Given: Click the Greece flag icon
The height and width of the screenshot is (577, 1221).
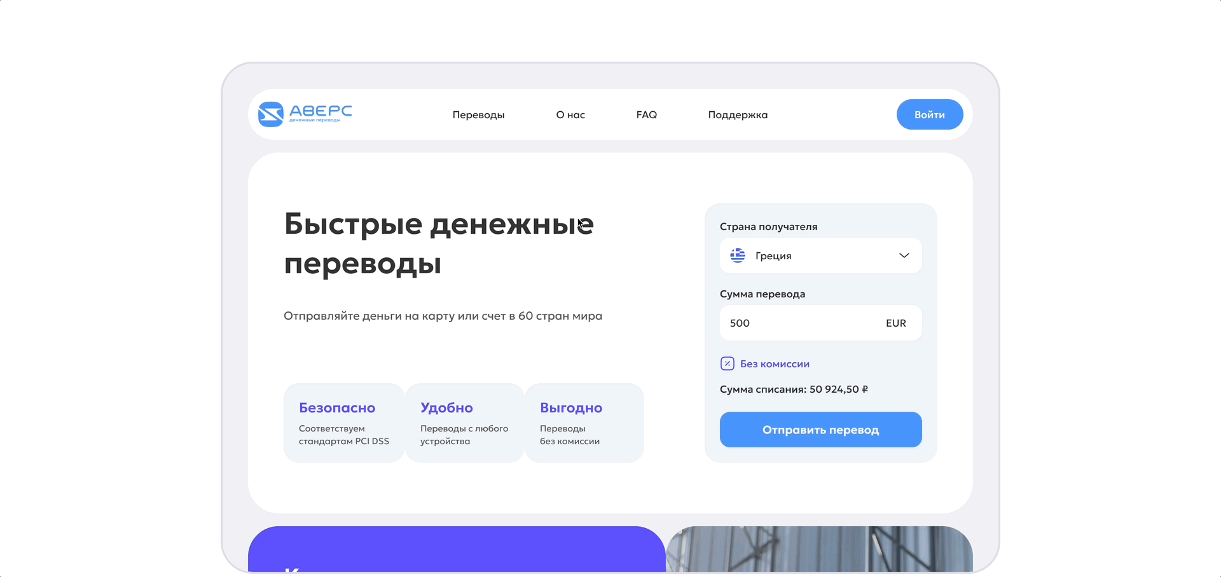Looking at the screenshot, I should point(738,255).
